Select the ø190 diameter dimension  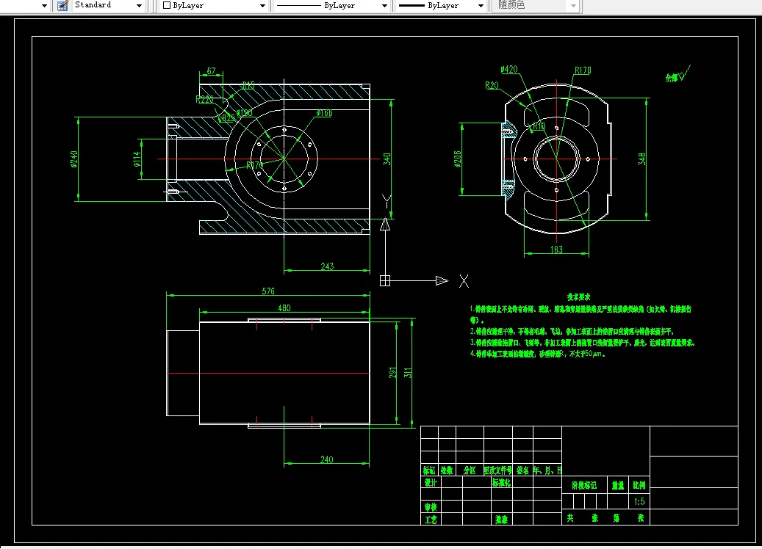245,112
